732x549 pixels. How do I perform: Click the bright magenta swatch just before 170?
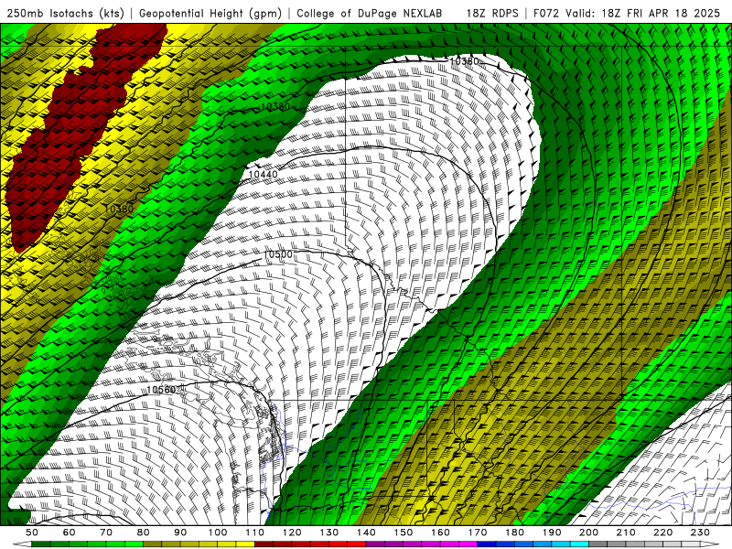[468, 544]
